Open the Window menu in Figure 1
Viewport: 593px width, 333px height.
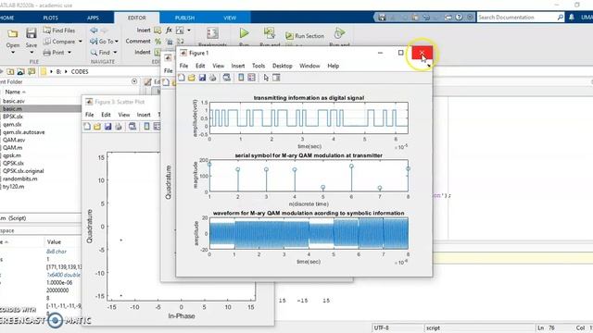pyautogui.click(x=309, y=66)
